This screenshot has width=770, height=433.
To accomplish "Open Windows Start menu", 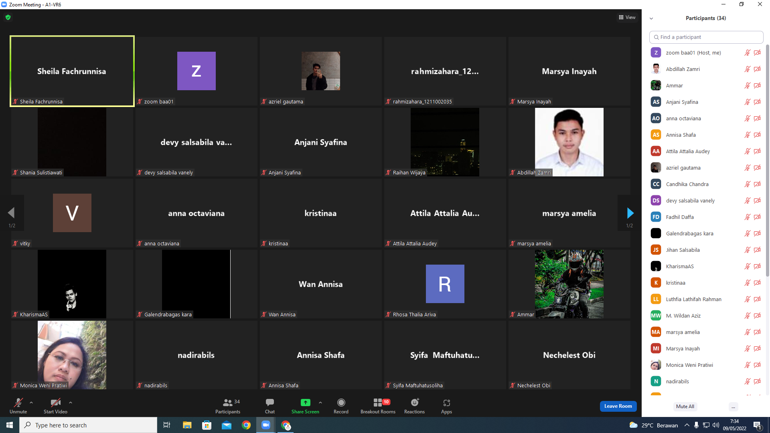I will click(x=10, y=425).
